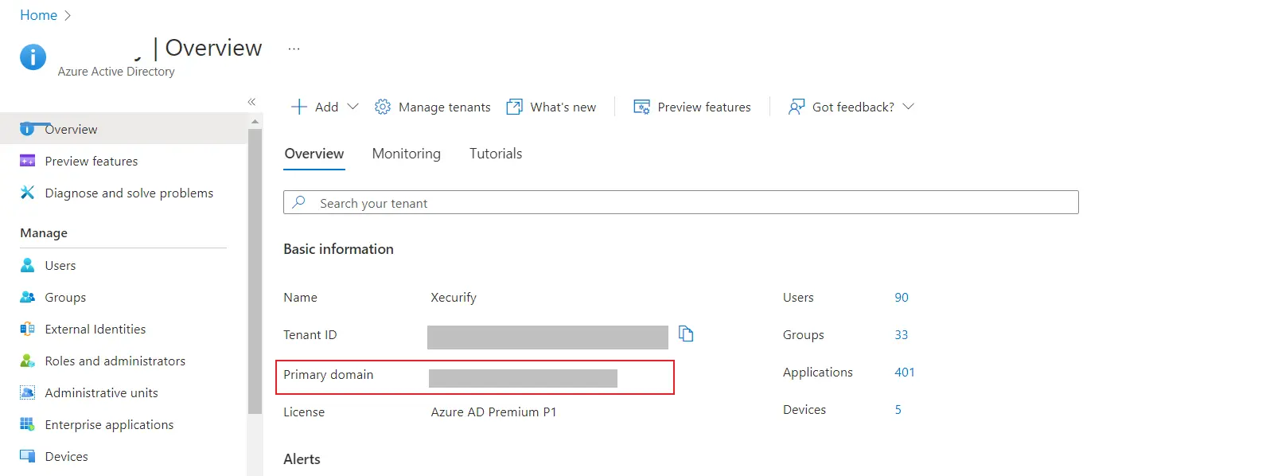Viewport: 1266px width, 476px height.
Task: Select the Azure AD Premium P1 license text
Action: coord(493,412)
